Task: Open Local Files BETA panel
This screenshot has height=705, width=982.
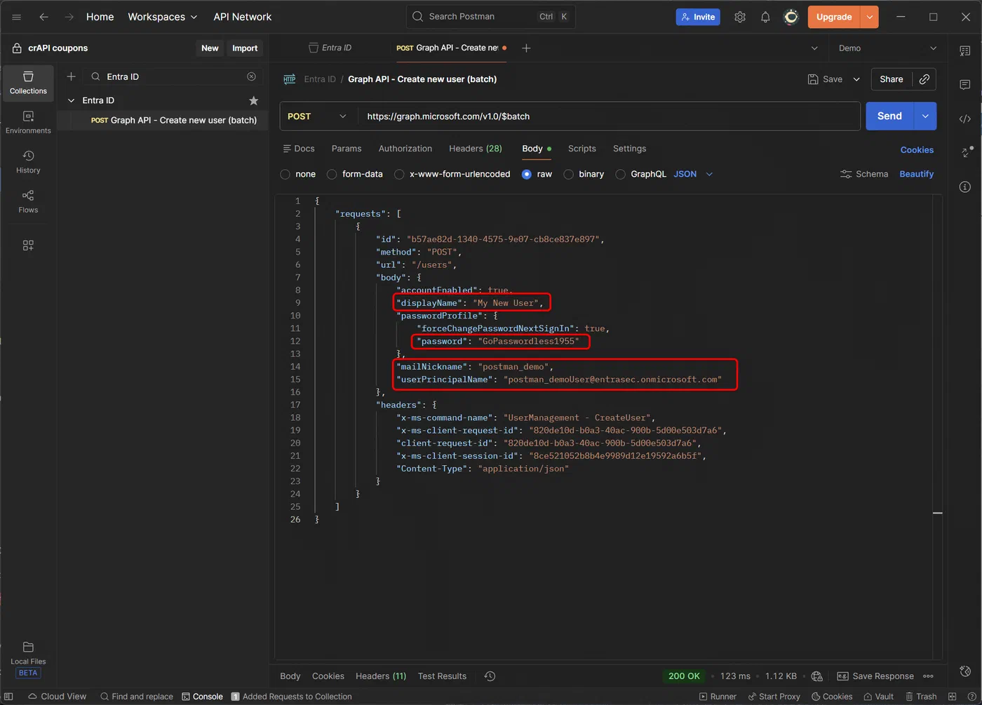Action: pos(28,659)
